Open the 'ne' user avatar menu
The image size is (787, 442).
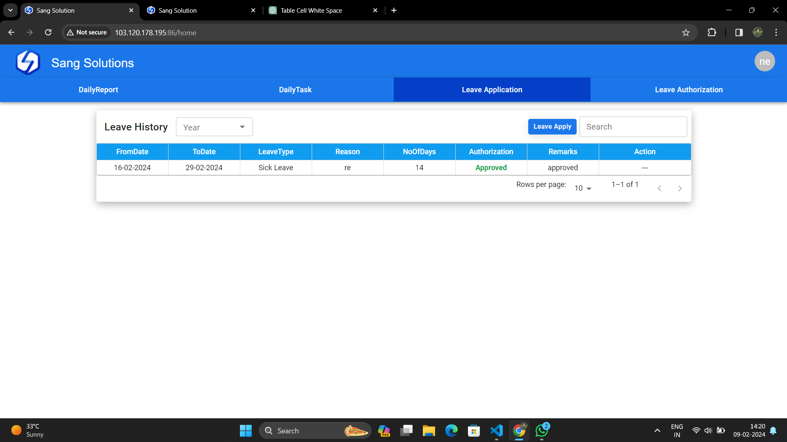(764, 62)
